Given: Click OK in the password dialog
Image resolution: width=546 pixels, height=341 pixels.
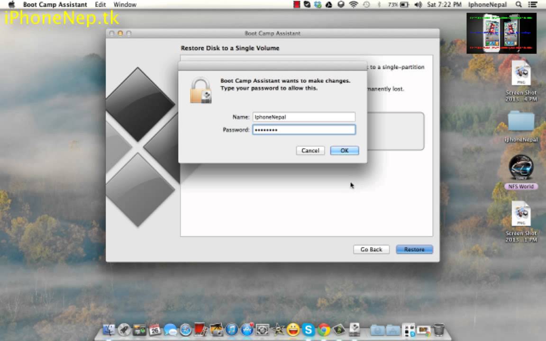Looking at the screenshot, I should click(345, 150).
